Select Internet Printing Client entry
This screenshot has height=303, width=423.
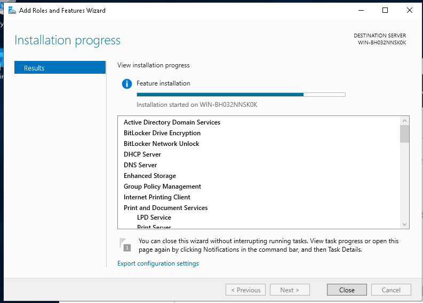point(157,197)
